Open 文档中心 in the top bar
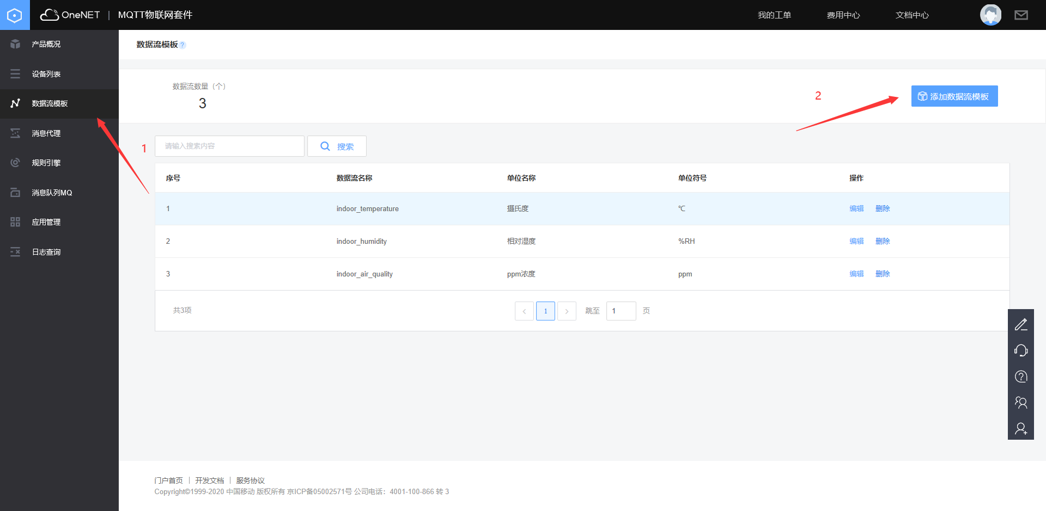This screenshot has height=511, width=1046. tap(912, 15)
